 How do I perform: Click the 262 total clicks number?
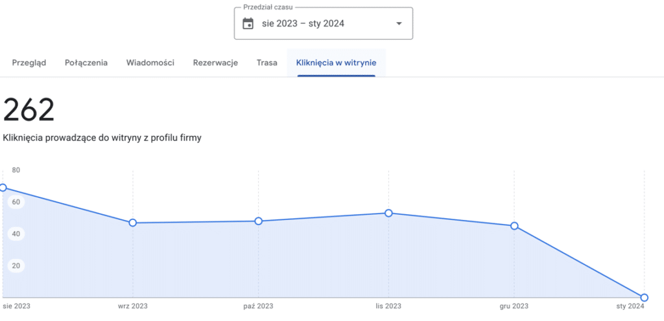click(29, 111)
